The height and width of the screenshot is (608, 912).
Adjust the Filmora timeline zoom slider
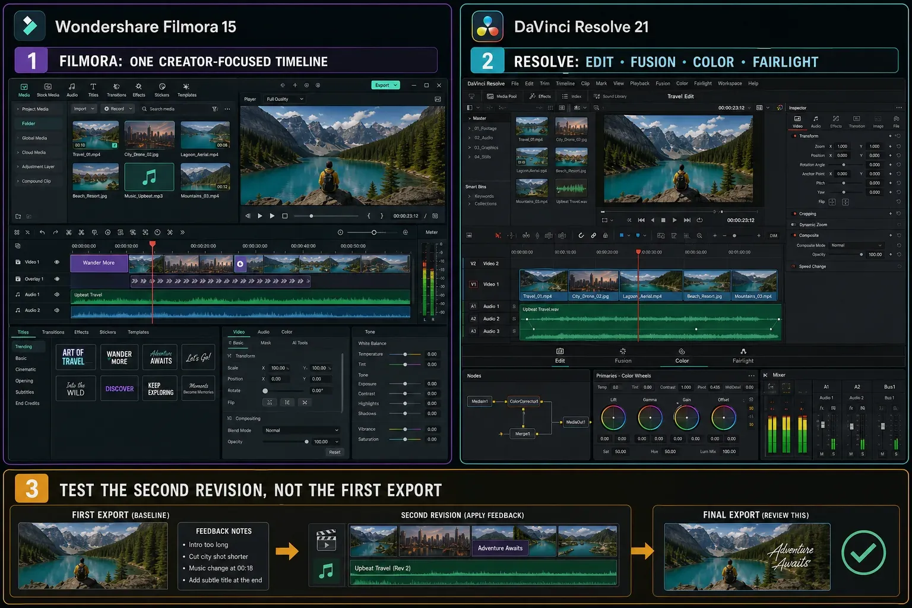click(373, 233)
